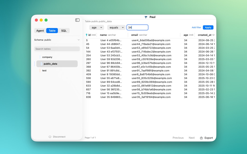This screenshot has width=247, height=154.
Task: Click the export download icon
Action: (201, 138)
